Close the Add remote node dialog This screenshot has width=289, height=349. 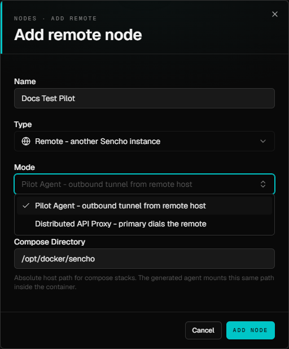click(x=275, y=14)
